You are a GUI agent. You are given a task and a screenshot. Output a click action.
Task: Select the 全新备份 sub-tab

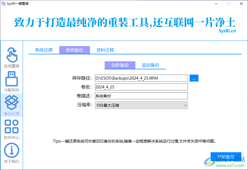120,65
